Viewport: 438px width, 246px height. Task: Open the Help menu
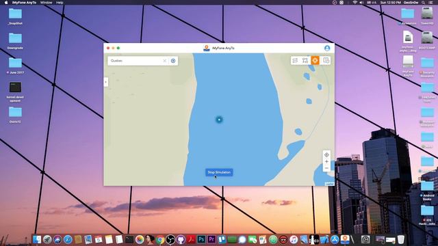pyautogui.click(x=60, y=3)
